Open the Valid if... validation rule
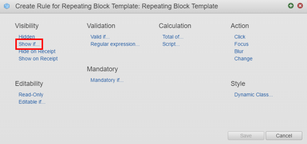 tap(100, 36)
